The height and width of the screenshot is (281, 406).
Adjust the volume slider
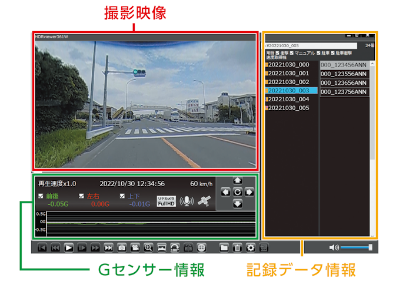pos(356,247)
